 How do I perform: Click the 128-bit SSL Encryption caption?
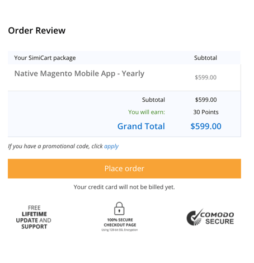(x=120, y=230)
